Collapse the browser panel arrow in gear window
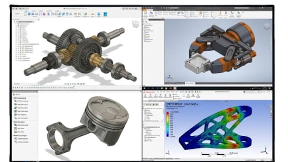288x162 pixels. 38,19
